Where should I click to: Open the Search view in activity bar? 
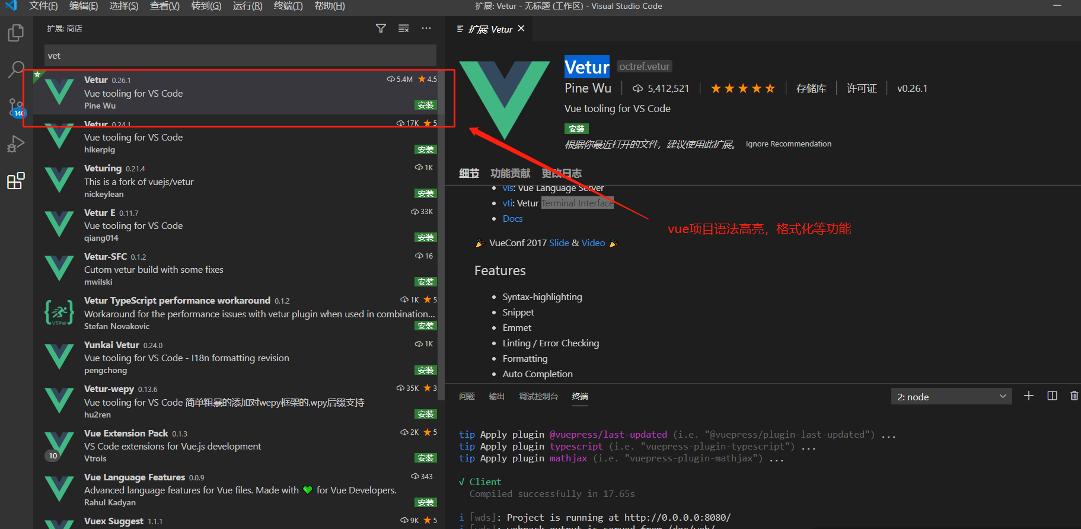16,69
